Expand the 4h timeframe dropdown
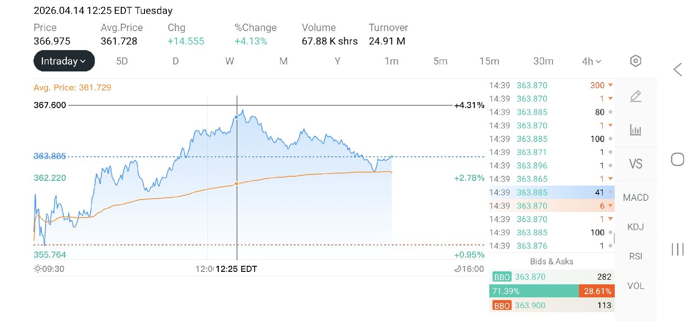Screen dimensions: 697x321 coord(592,61)
